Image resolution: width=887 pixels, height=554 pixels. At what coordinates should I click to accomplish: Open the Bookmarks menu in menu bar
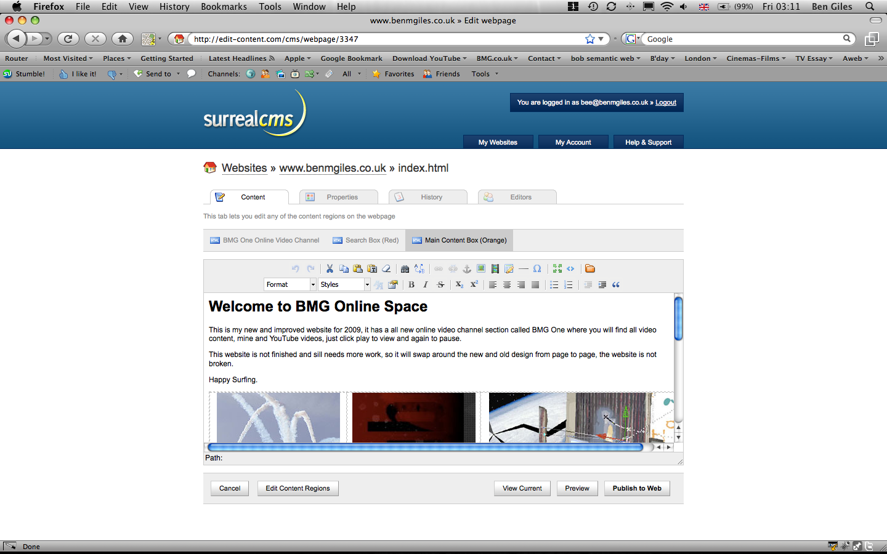(x=224, y=6)
